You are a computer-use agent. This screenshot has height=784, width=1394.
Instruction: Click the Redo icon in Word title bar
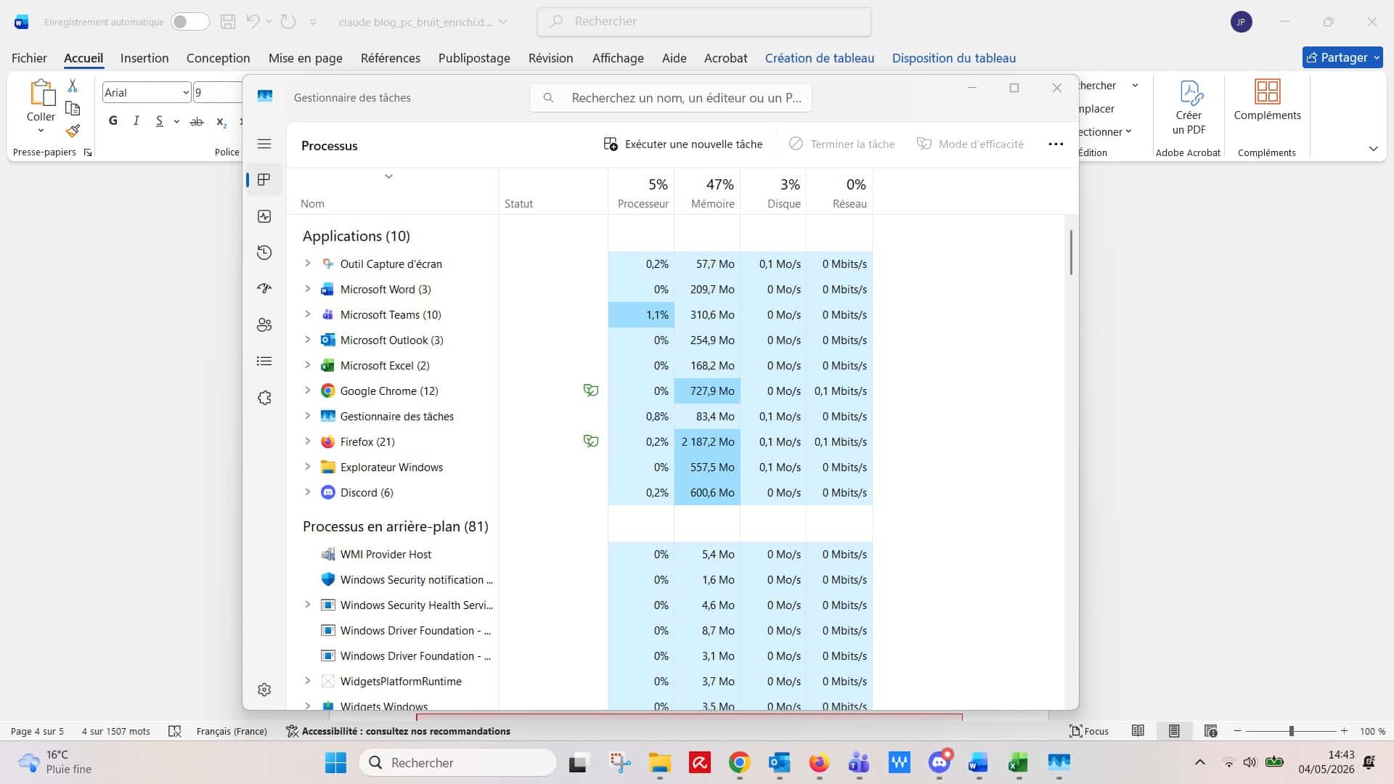tap(288, 22)
